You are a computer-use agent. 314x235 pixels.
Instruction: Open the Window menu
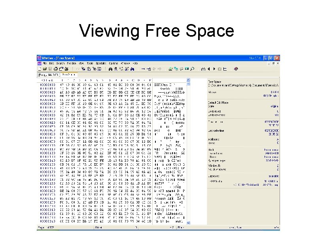125,63
